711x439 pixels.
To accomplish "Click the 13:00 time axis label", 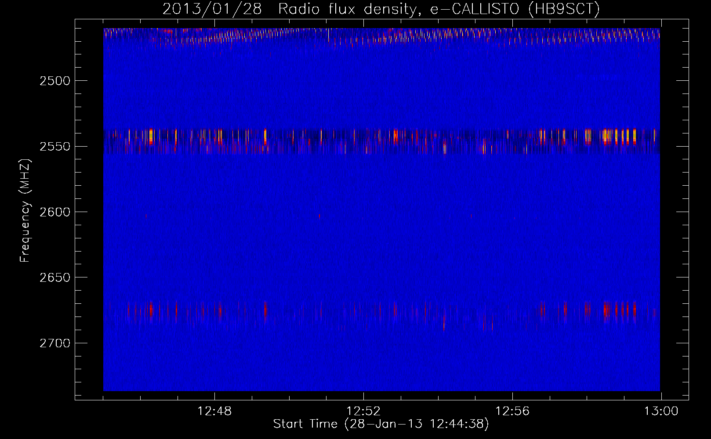I will [x=661, y=411].
